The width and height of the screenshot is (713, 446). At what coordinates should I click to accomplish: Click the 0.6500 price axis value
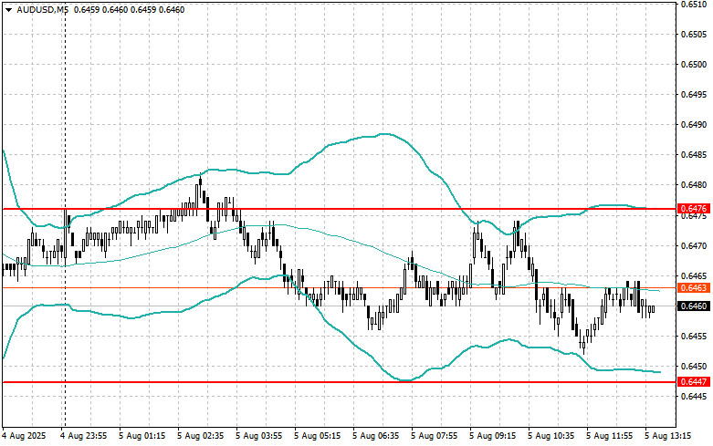tap(694, 65)
